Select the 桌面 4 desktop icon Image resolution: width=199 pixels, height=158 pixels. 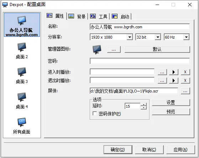point(22,97)
